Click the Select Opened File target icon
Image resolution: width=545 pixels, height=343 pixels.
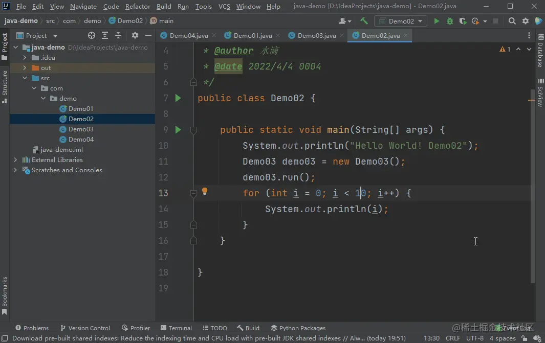pyautogui.click(x=92, y=35)
